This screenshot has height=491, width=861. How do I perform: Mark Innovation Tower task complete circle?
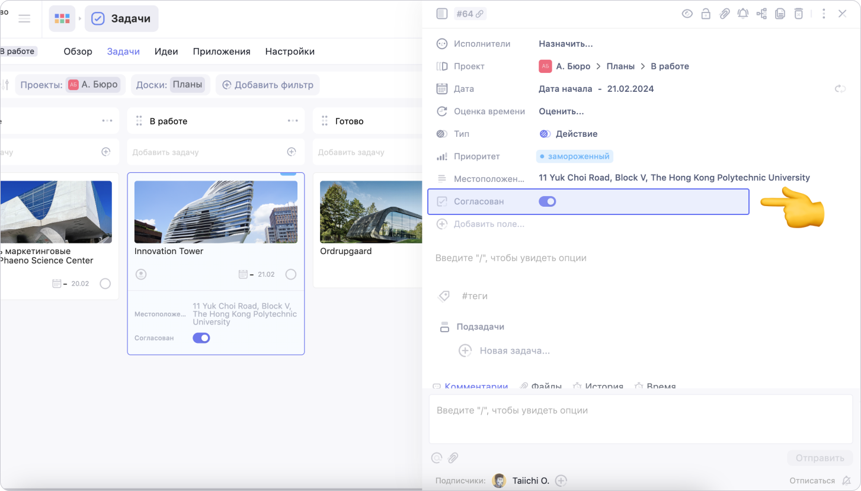291,274
